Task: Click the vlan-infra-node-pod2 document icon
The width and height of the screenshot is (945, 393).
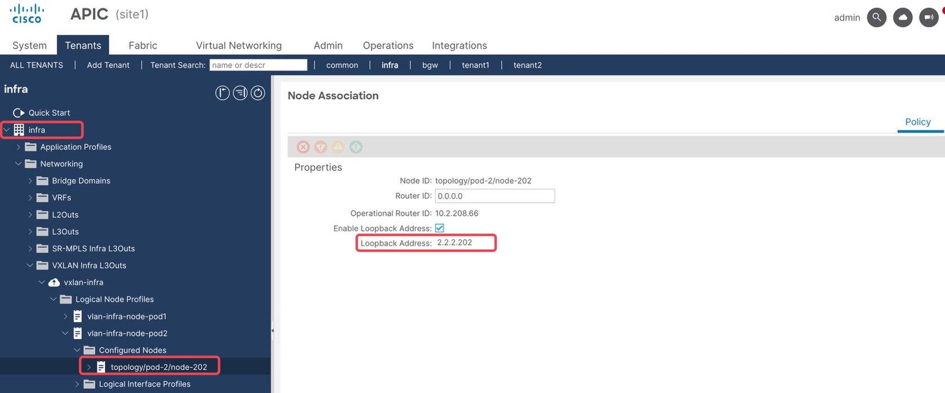Action: point(78,333)
